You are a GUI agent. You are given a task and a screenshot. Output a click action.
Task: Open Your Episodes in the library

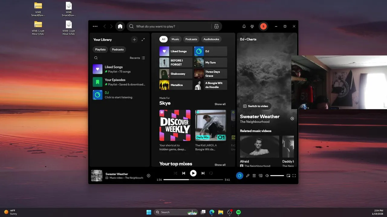[120, 82]
